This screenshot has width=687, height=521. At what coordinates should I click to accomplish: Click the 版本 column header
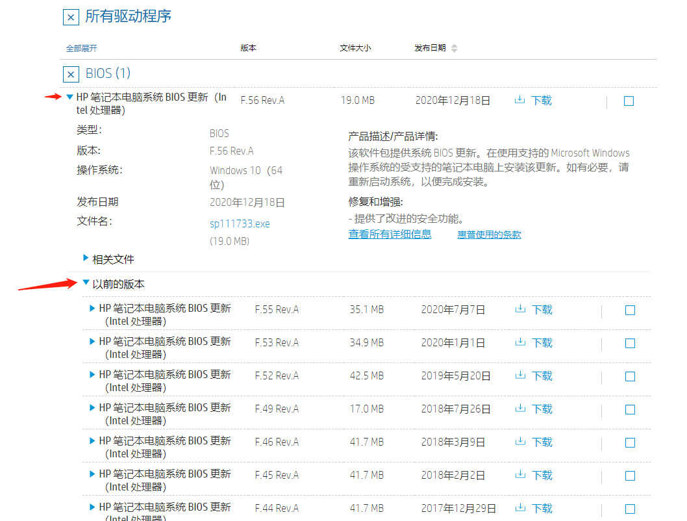click(x=249, y=48)
